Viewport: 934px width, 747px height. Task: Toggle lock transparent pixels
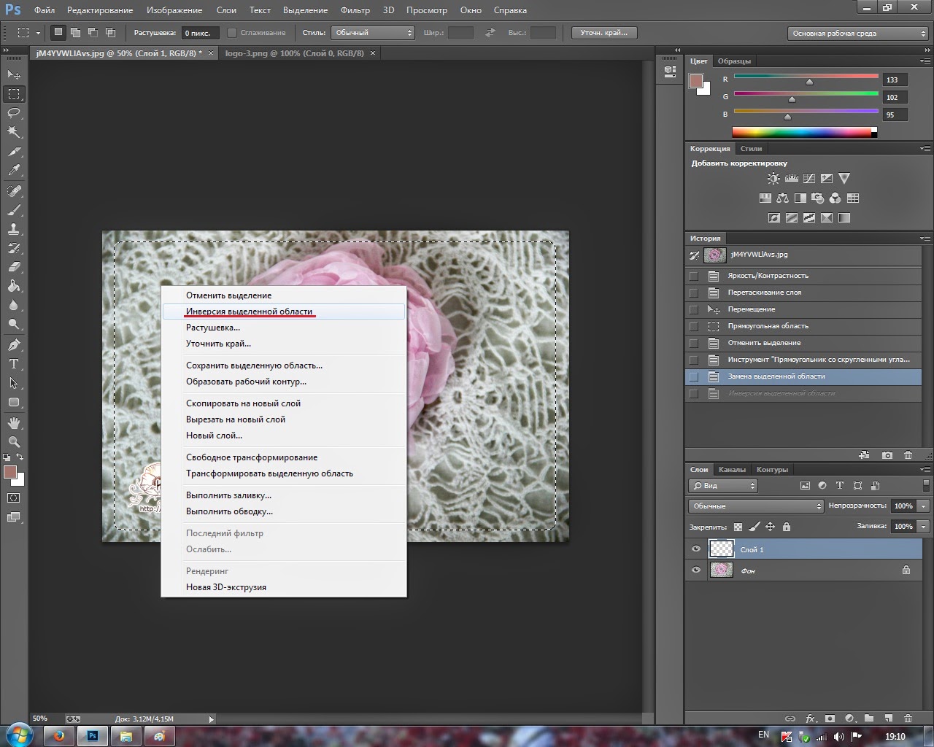[x=738, y=527]
